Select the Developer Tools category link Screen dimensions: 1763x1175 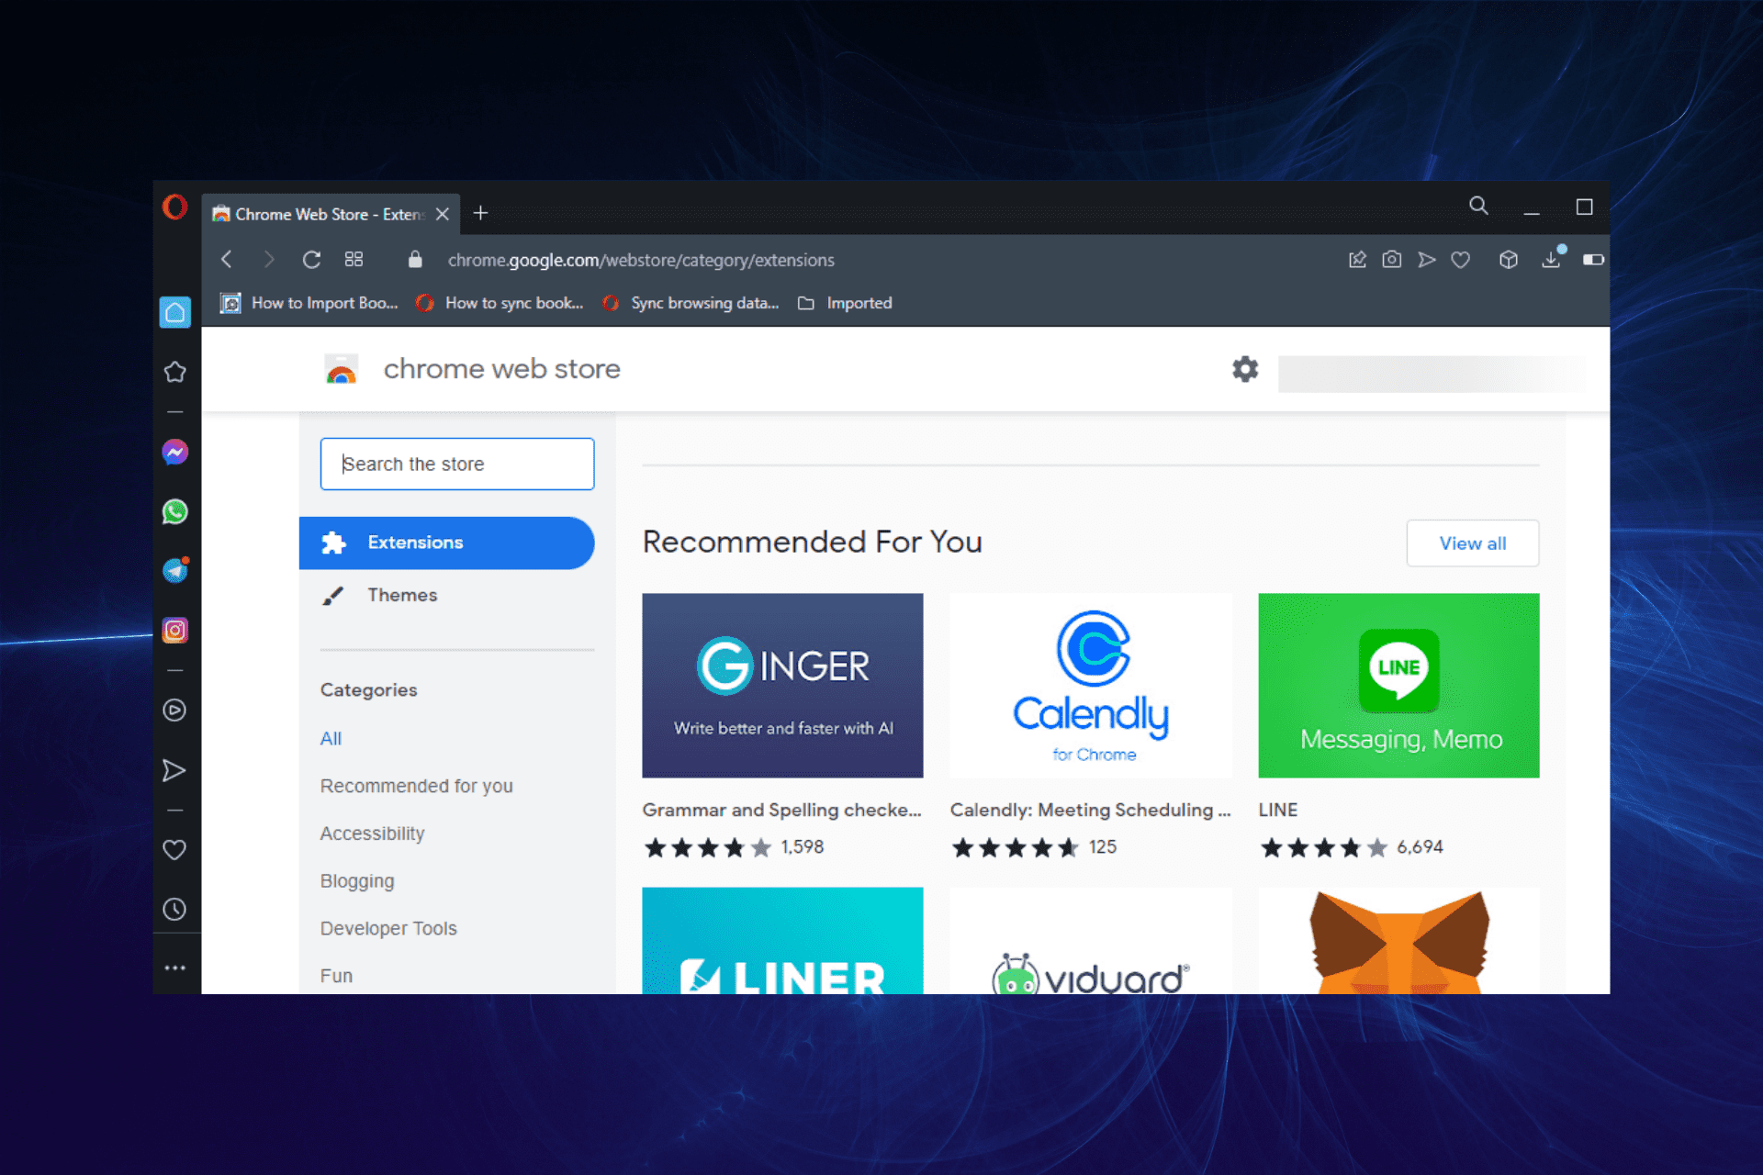tap(387, 928)
